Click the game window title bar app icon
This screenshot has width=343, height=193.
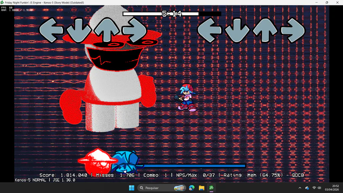coord(2,2)
